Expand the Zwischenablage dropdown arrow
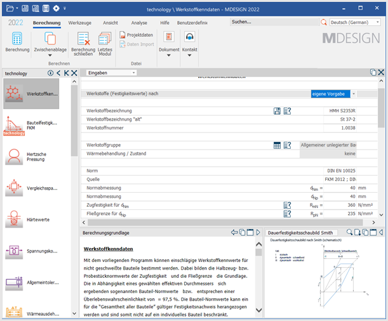Screen dimensions: 388x321 click(50, 55)
